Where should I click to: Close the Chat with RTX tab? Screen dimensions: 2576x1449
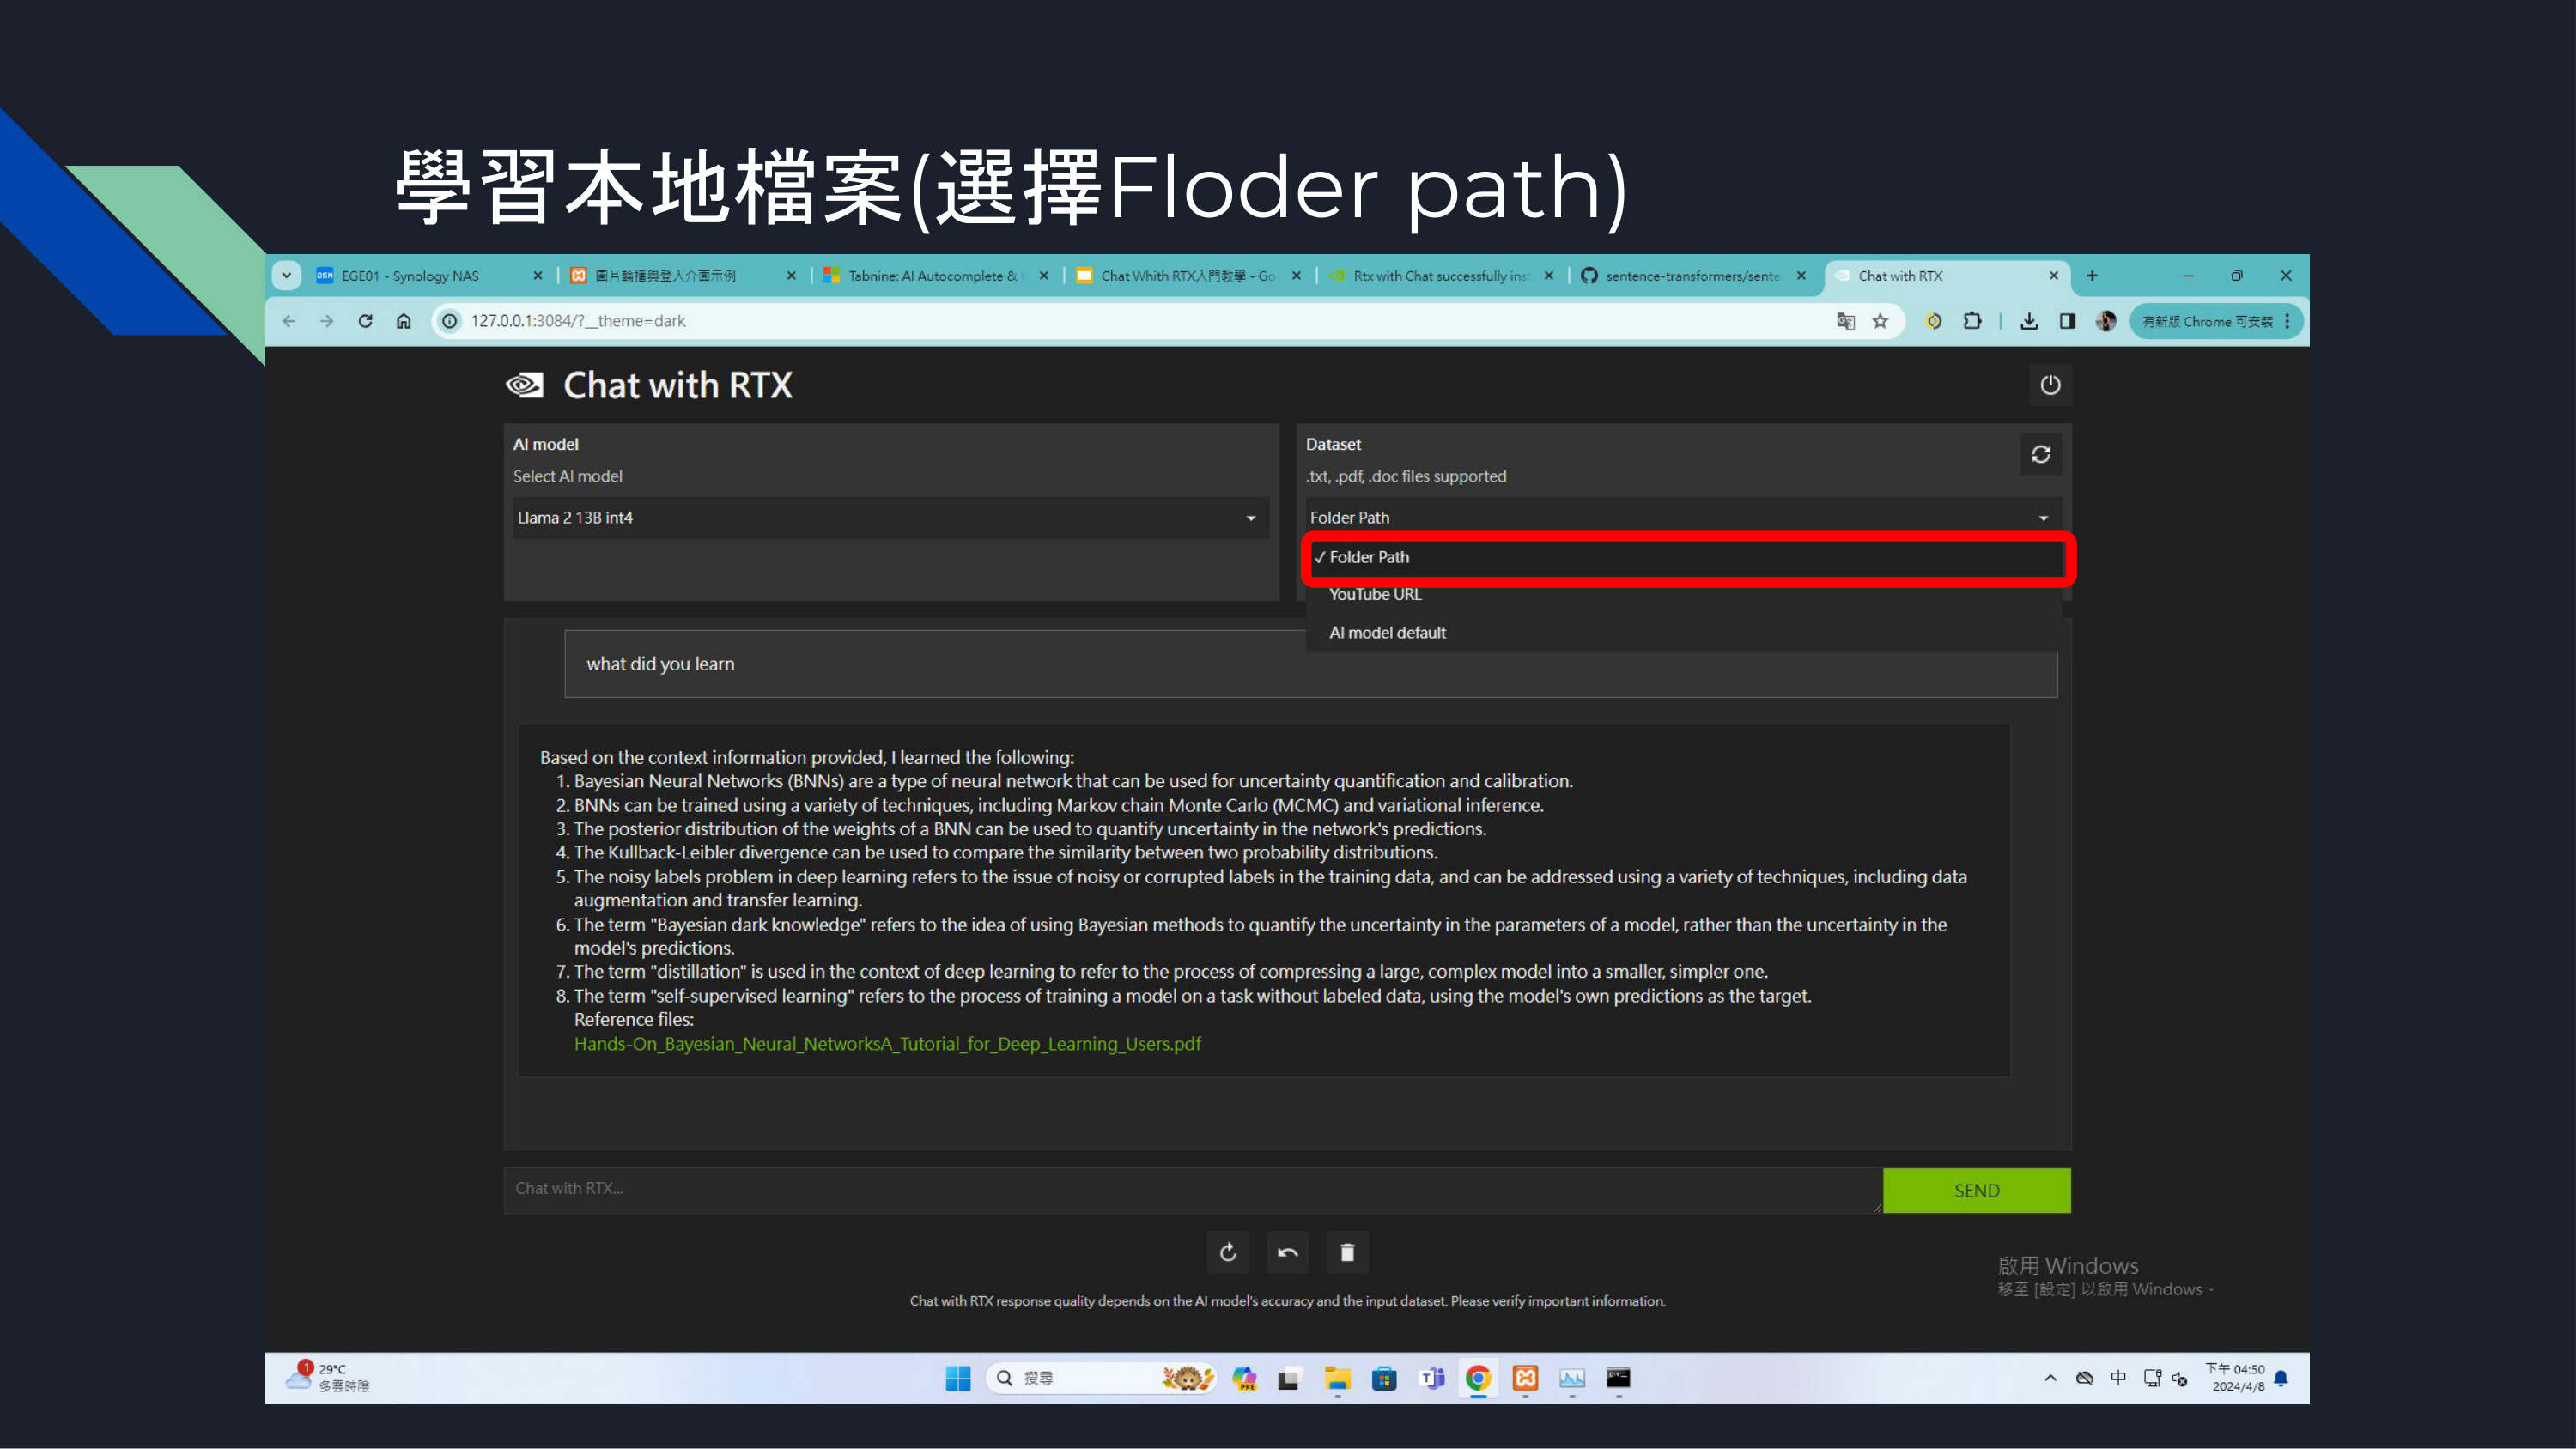pos(2053,276)
